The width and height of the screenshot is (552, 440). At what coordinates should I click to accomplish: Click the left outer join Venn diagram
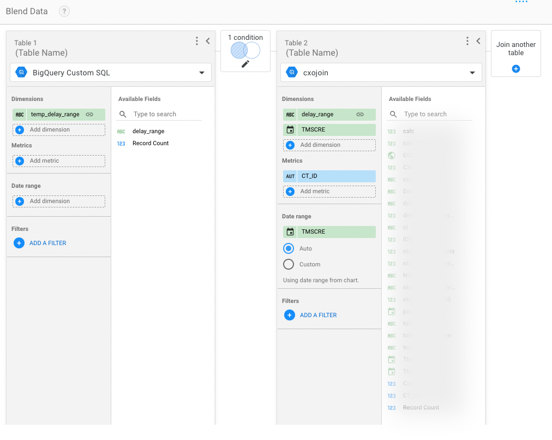coord(245,50)
